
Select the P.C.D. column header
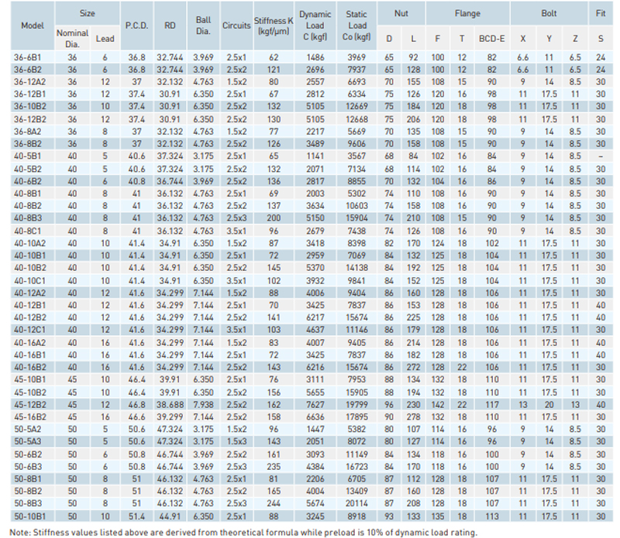(x=137, y=25)
